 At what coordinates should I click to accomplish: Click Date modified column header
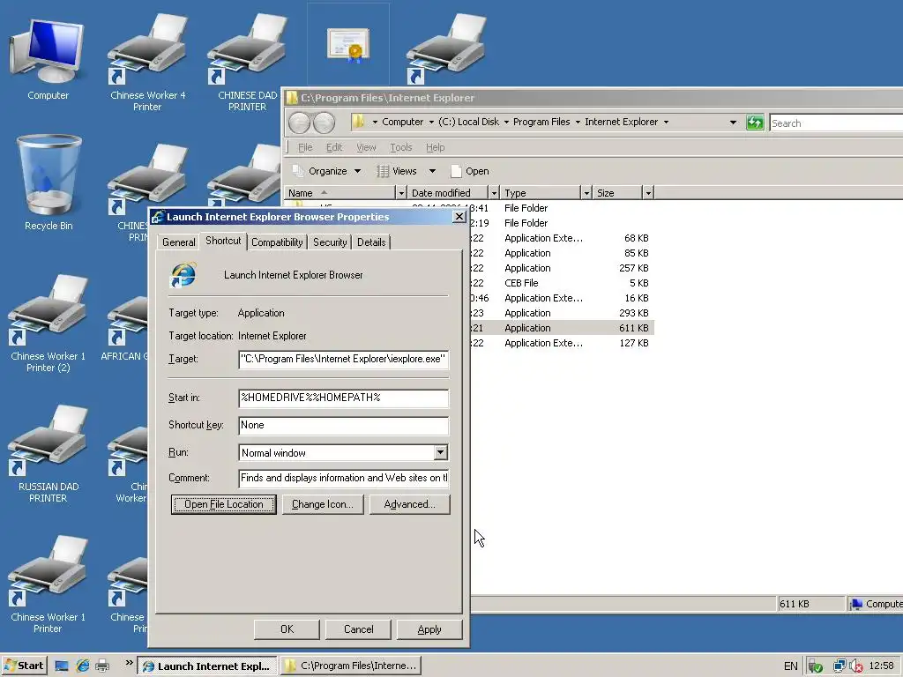pos(447,193)
